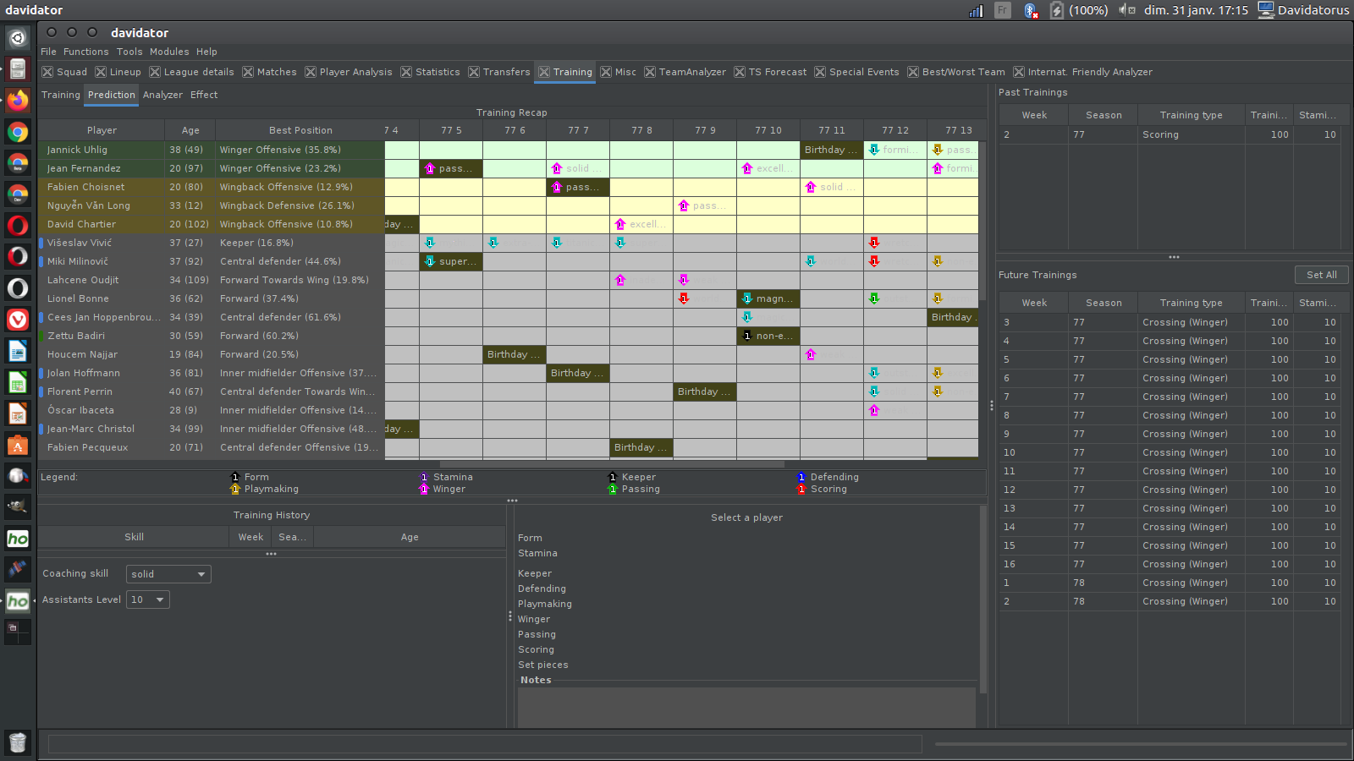Open the Coaching skill dropdown showing solid
The height and width of the screenshot is (761, 1354).
click(168, 573)
